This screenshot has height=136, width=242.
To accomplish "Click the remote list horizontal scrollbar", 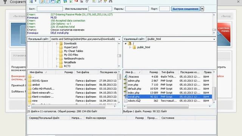I will click(157, 106).
